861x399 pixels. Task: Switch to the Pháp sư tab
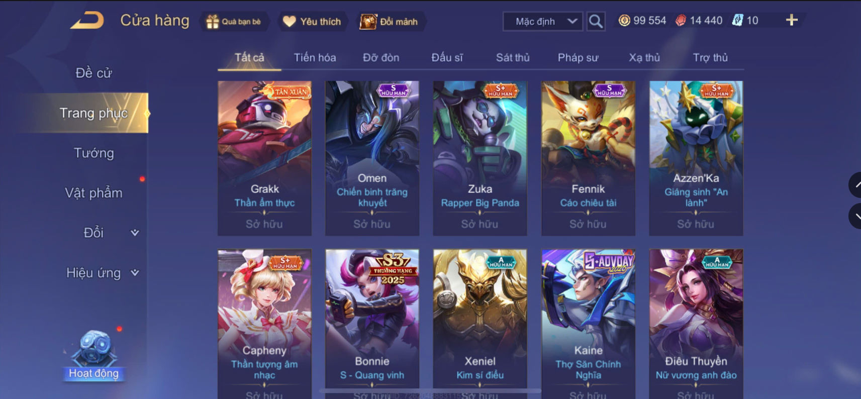578,58
